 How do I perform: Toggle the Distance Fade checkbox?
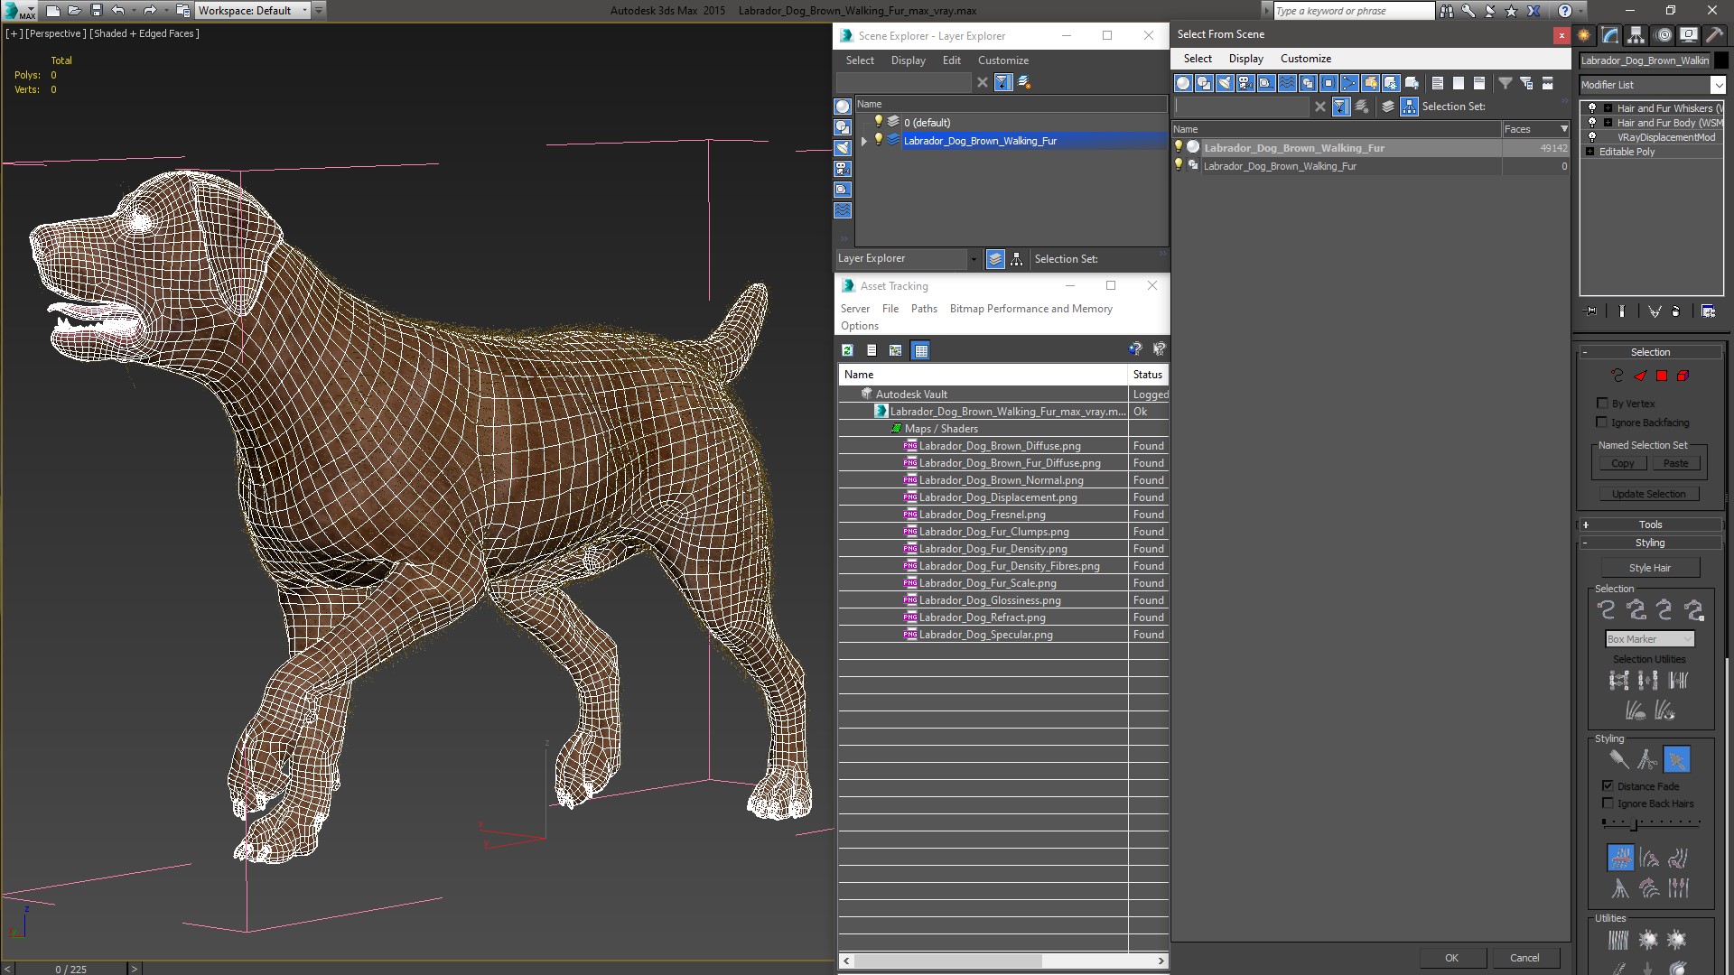pos(1608,785)
